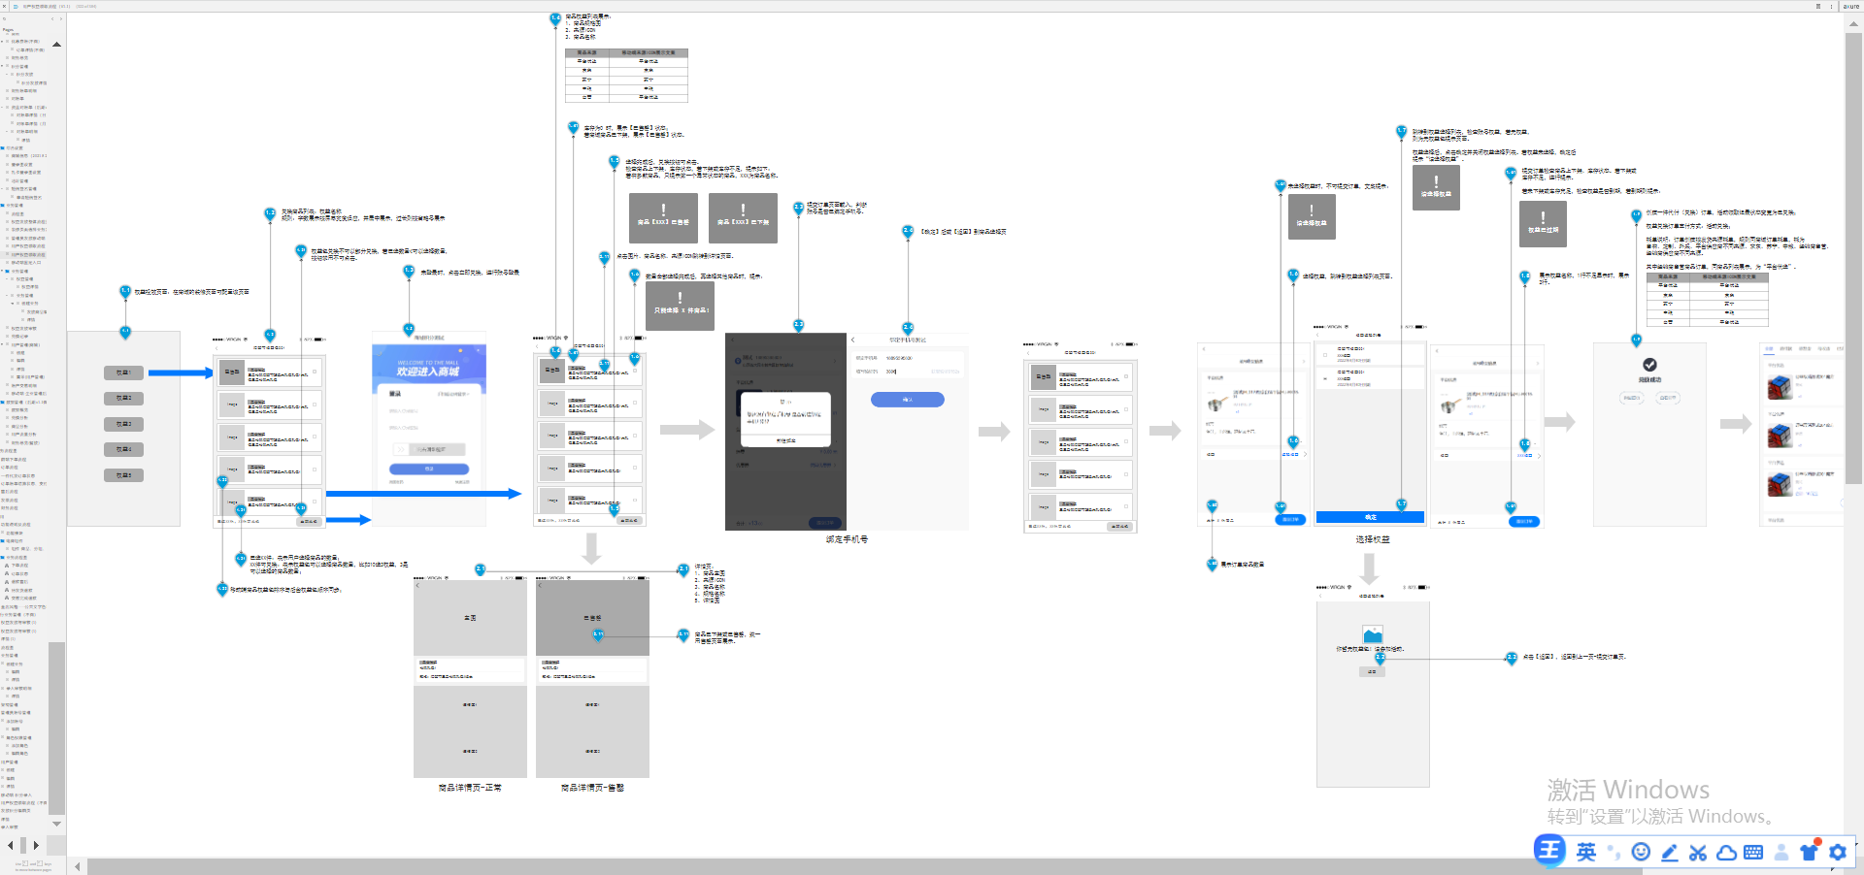Click the 权益5 button in the prototype
The image size is (1864, 875).
click(123, 475)
